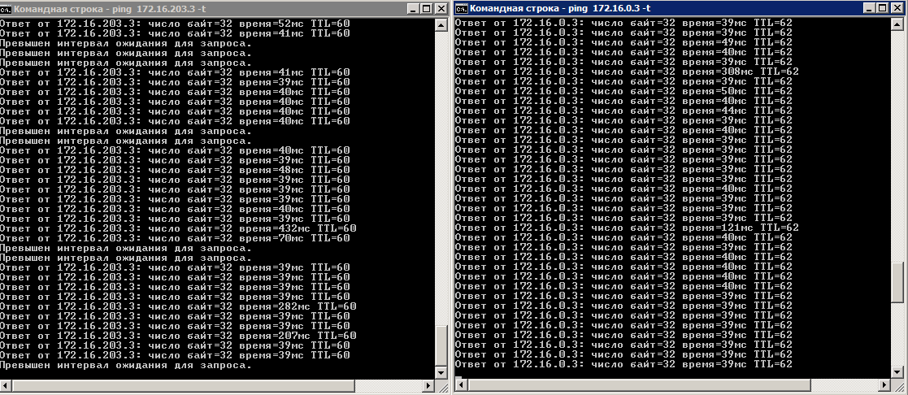Click scroll-right arrow in 172.16.0.3 window
The image size is (908, 395).
point(885,386)
